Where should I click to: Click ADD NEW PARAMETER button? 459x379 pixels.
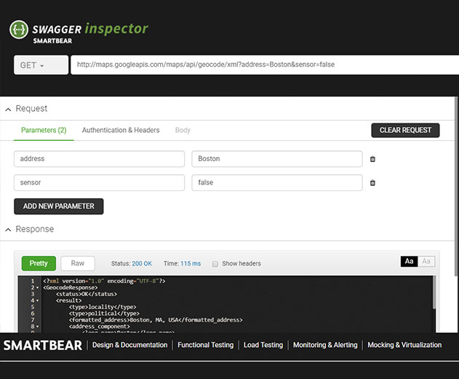pyautogui.click(x=58, y=206)
